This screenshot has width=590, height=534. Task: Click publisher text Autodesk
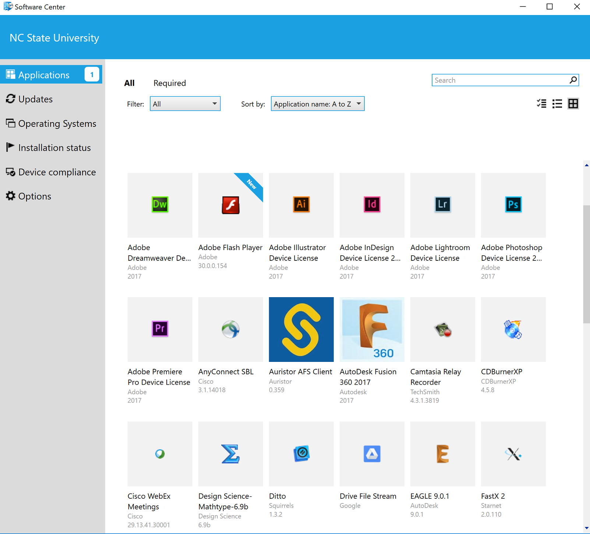(x=353, y=392)
